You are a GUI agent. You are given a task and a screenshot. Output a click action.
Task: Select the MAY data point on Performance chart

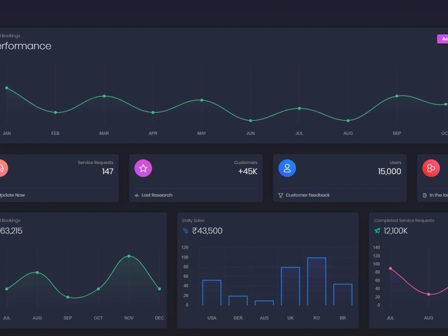[x=202, y=100]
